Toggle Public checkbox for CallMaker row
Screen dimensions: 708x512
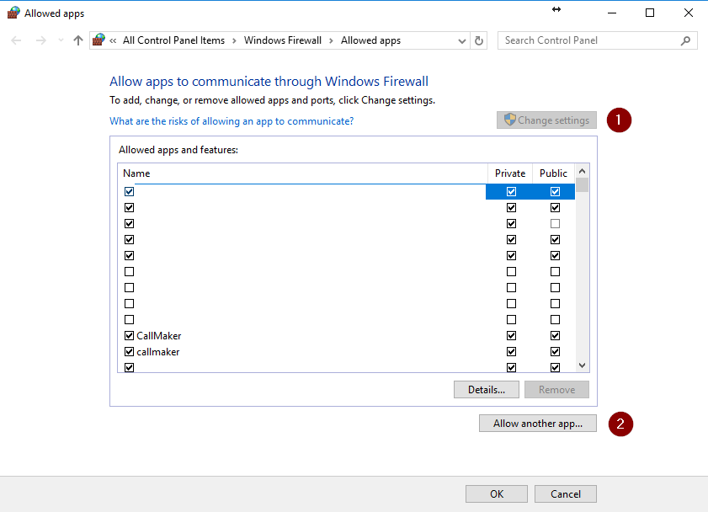pyautogui.click(x=555, y=335)
